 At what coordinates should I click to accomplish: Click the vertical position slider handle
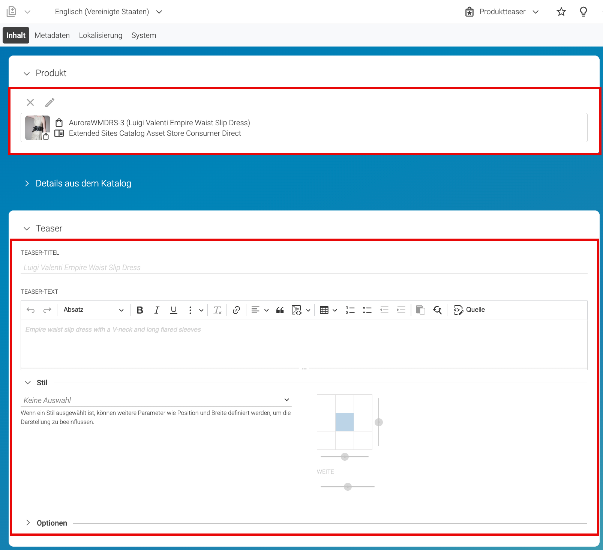379,422
